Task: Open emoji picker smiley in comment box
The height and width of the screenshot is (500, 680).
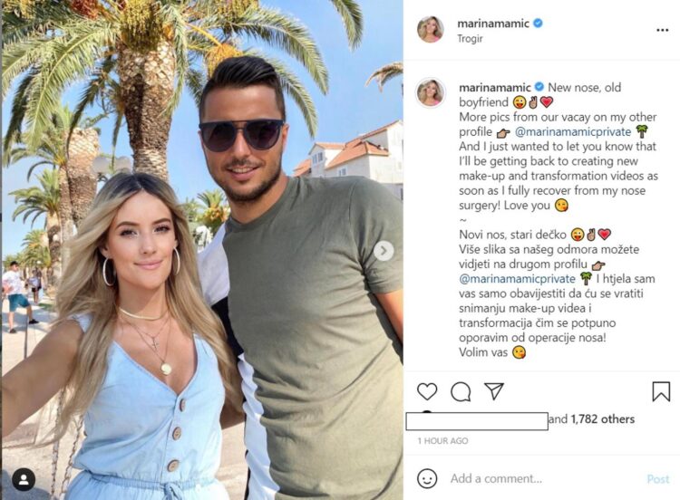Action: click(x=427, y=478)
